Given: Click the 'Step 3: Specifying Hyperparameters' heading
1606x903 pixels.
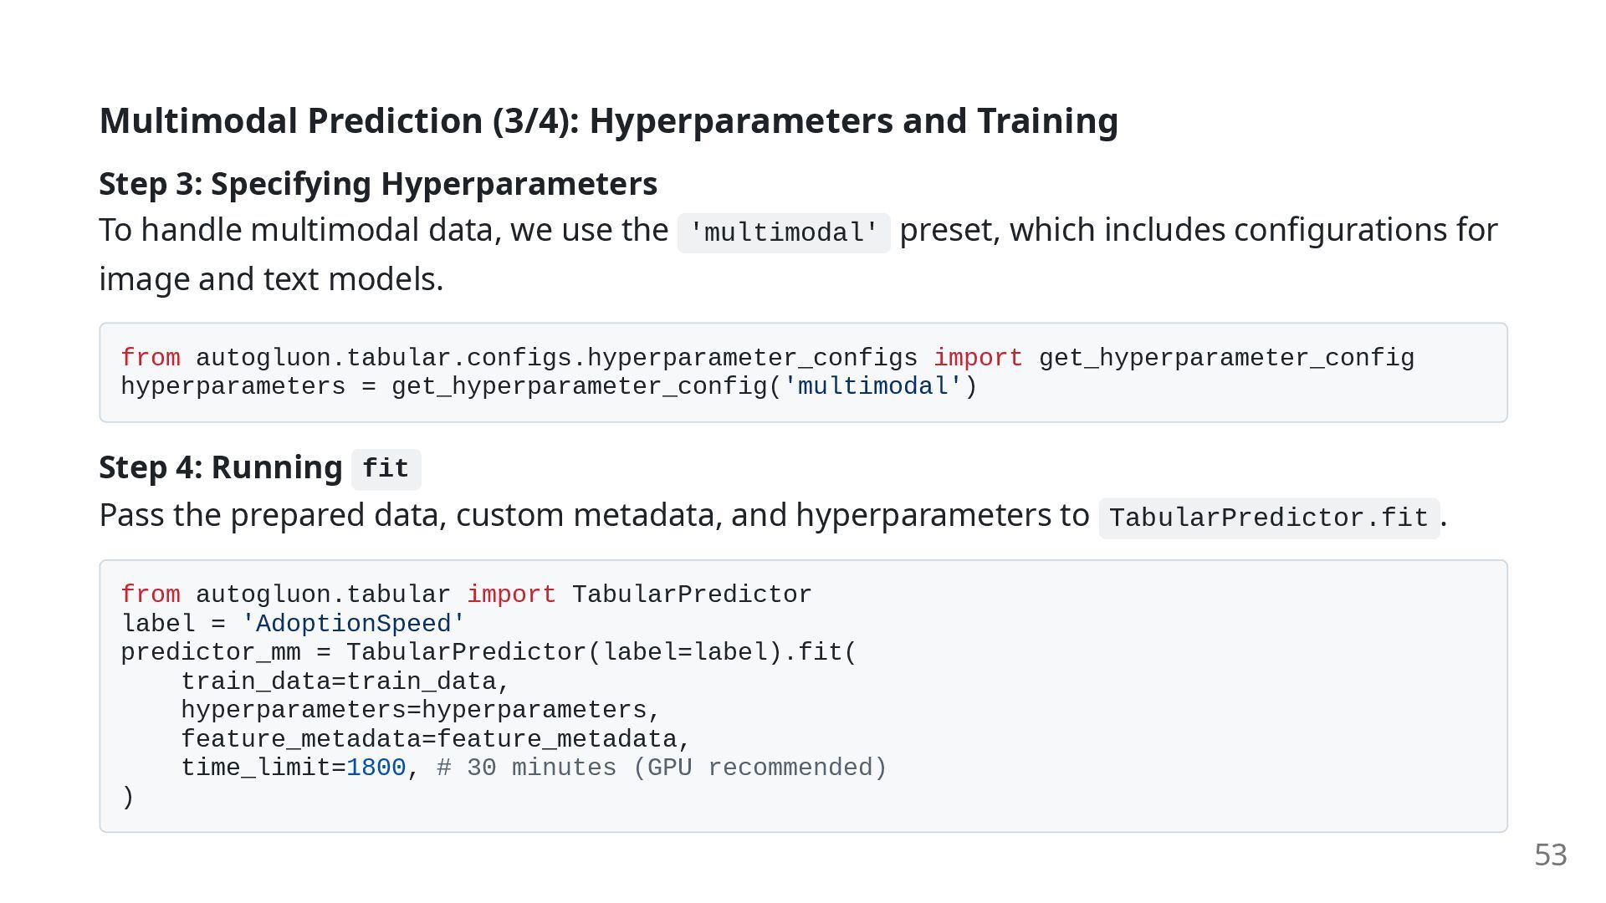Looking at the screenshot, I should click(x=378, y=183).
